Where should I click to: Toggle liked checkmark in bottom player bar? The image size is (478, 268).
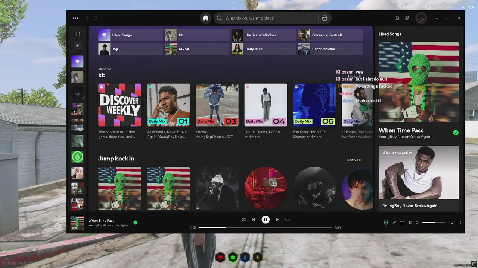136,223
